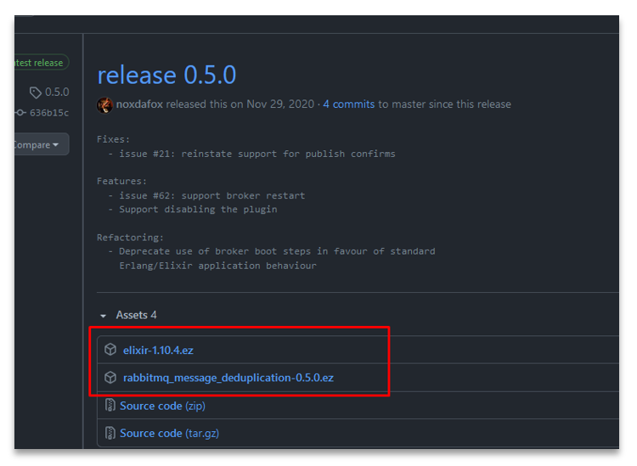
Task: Click the tag icon beside 0.5.0
Action: pos(36,93)
